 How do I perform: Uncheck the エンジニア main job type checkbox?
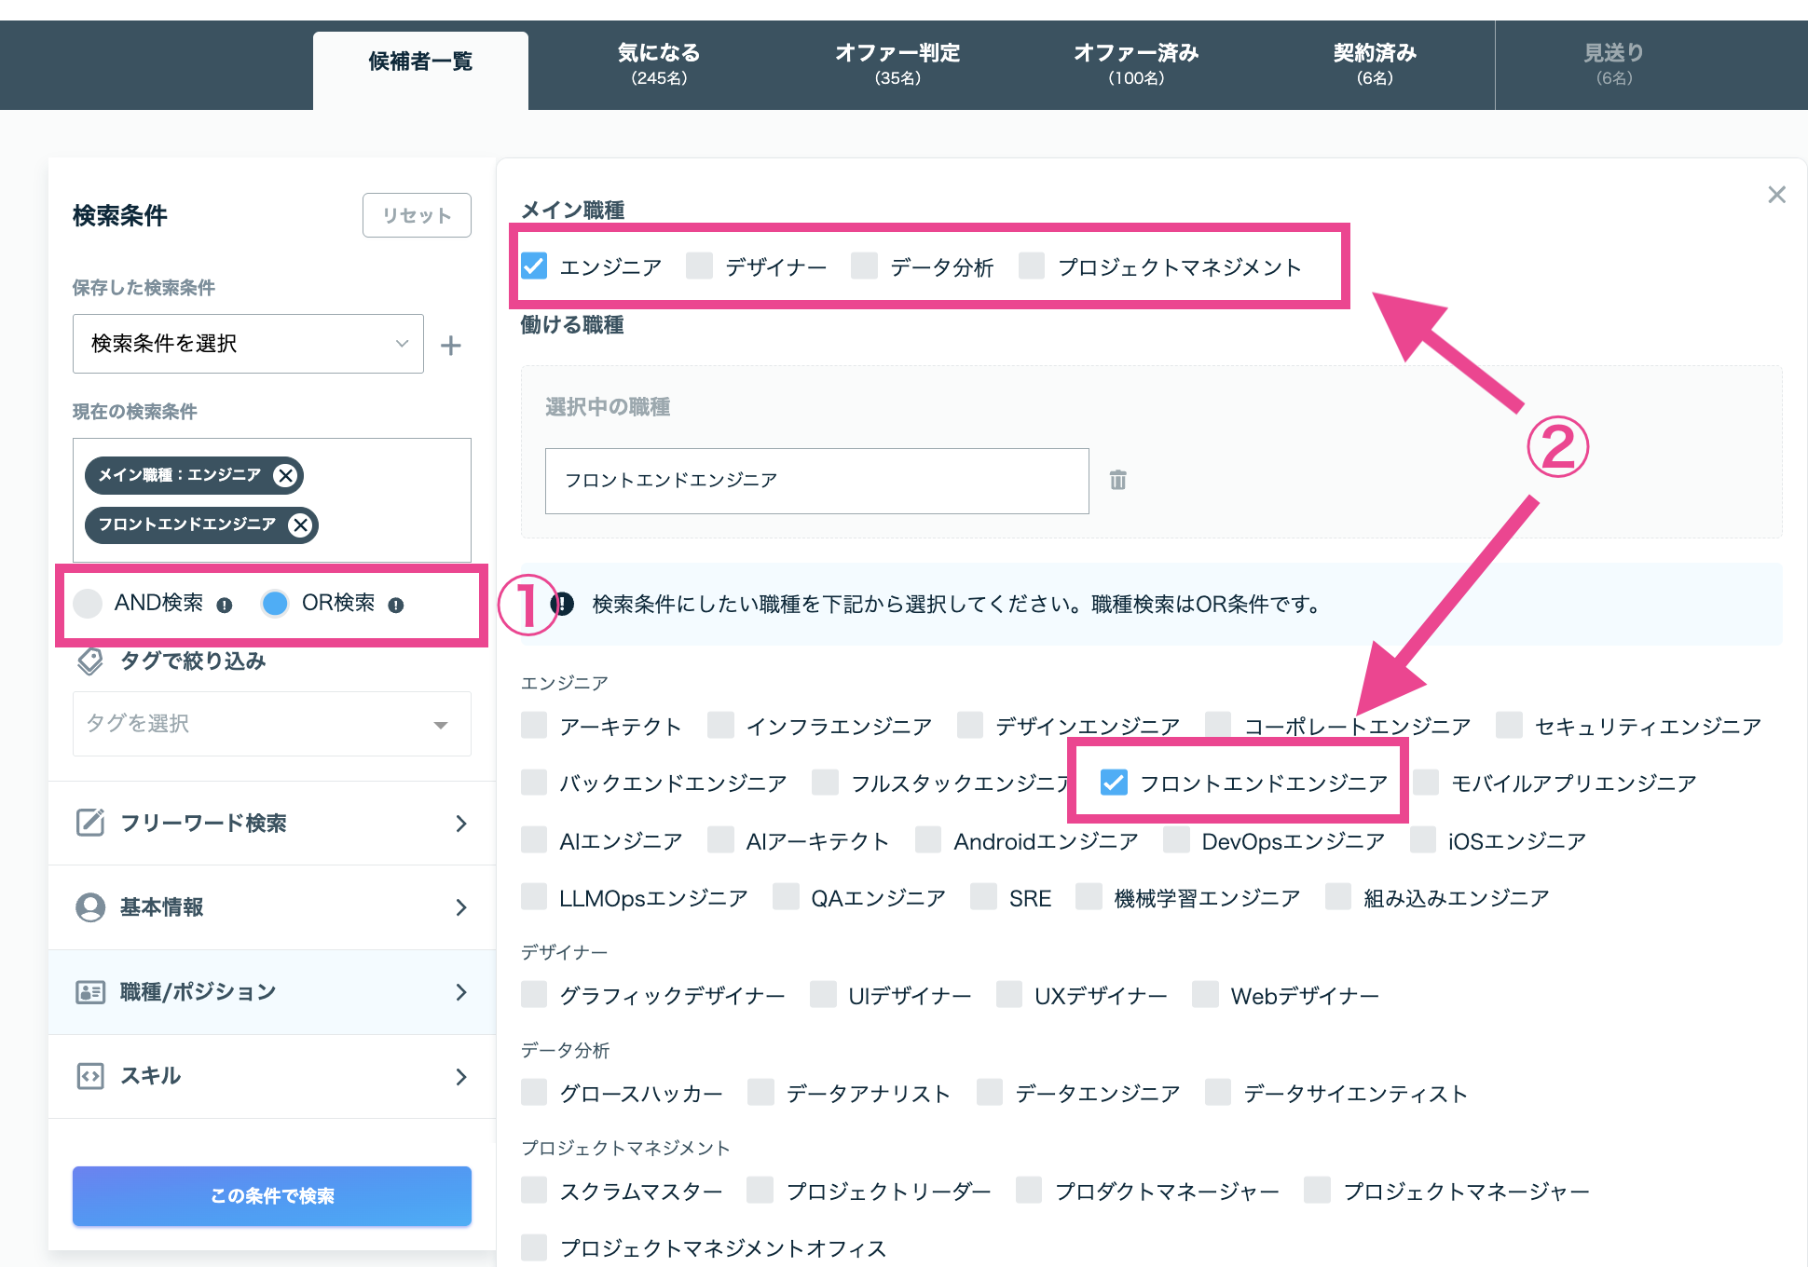click(x=534, y=266)
